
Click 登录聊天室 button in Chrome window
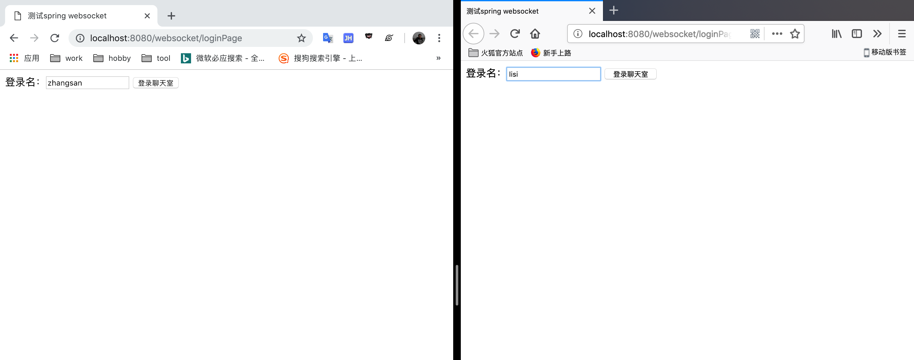(156, 83)
